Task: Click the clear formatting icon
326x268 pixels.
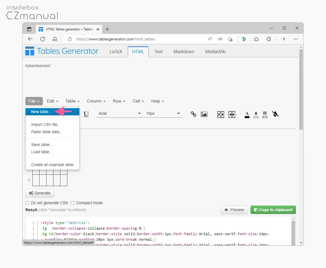Action: (x=275, y=114)
